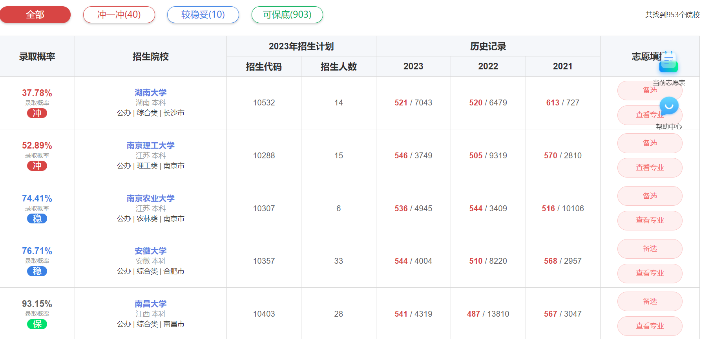This screenshot has width=701, height=339.
Task: Click the 546 / 3749 history cell
Action: click(413, 156)
